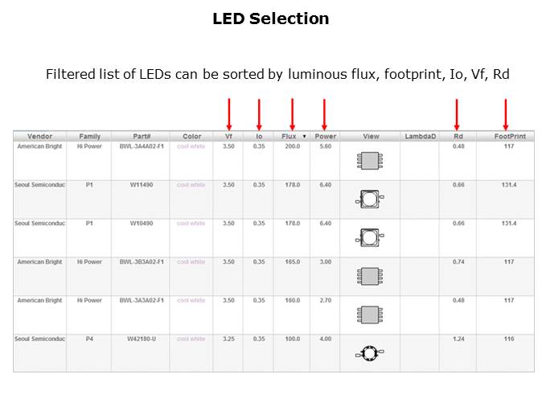
Task: Click the Color column header
Action: (x=191, y=137)
